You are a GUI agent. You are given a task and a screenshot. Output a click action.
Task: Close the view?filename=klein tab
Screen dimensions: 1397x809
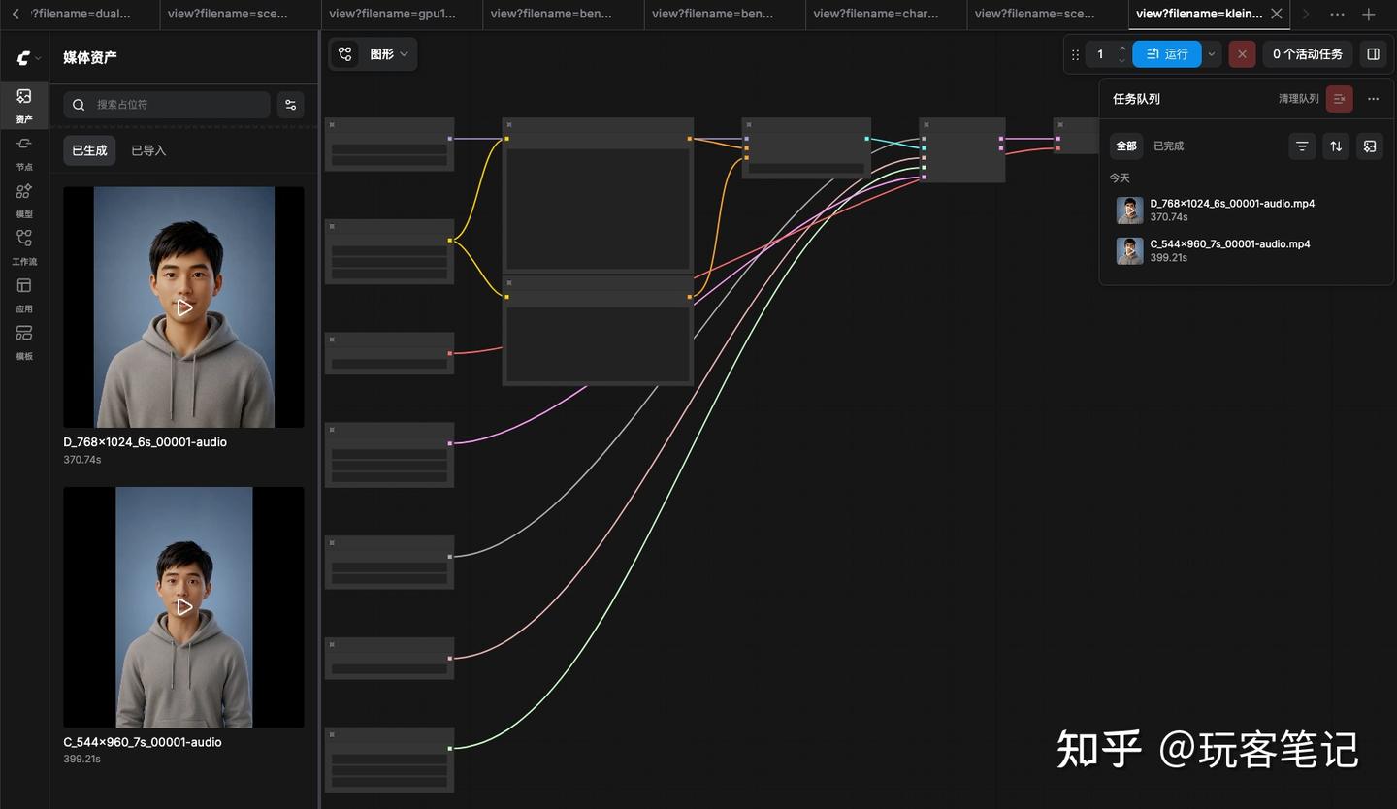[x=1277, y=14]
